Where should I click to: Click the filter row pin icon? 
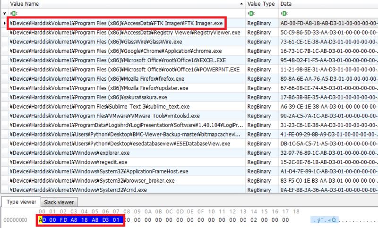(5, 14)
